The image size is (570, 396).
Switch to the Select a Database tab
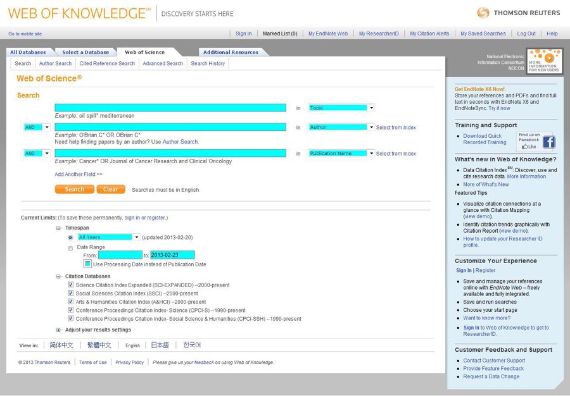(85, 53)
